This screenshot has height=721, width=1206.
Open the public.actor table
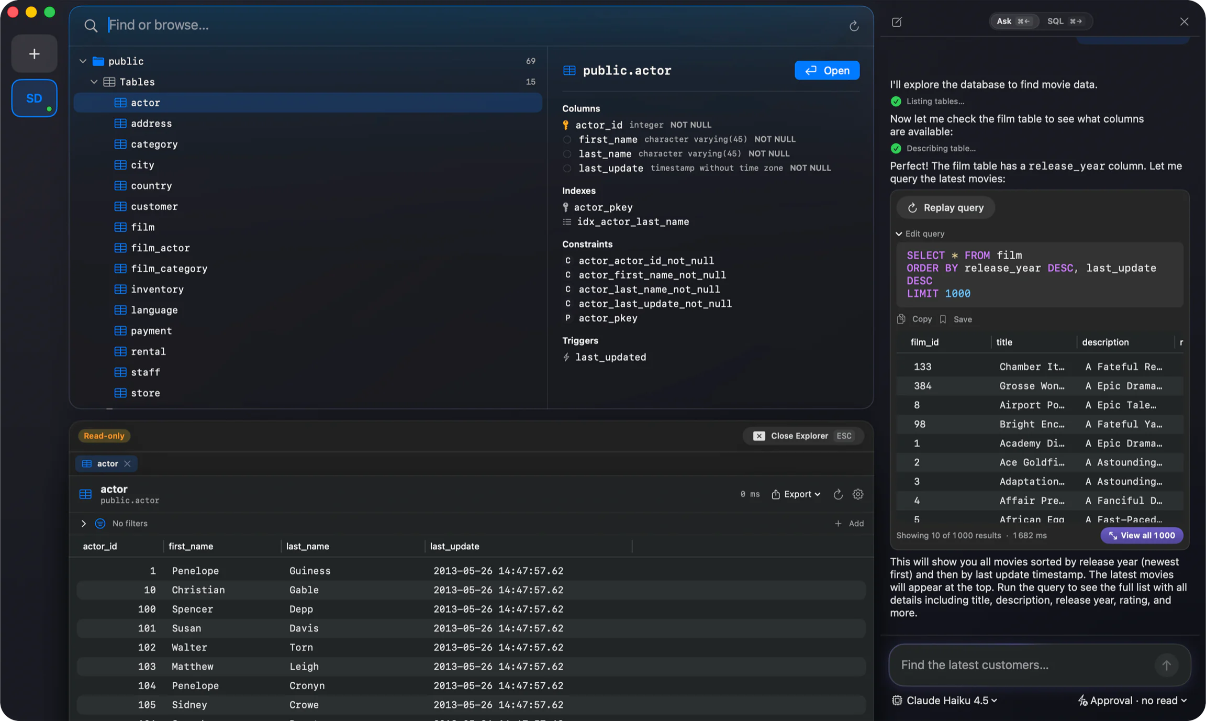pos(827,70)
